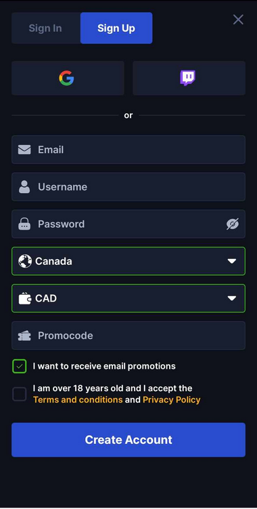Check the over 18 years old checkbox
The image size is (257, 509).
[x=20, y=394]
